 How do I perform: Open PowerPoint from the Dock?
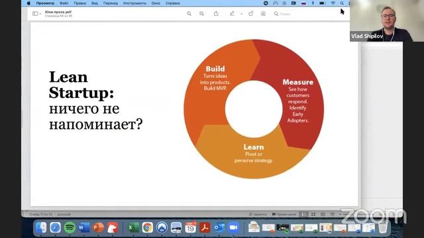coord(99,227)
